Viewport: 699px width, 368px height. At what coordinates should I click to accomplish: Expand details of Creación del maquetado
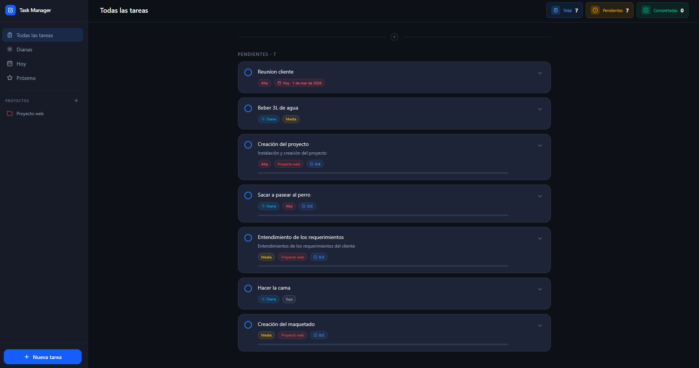pos(540,325)
